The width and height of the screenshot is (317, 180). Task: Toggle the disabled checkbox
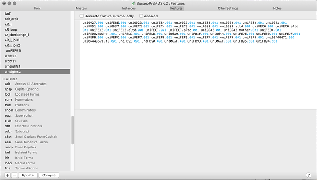coord(141,16)
